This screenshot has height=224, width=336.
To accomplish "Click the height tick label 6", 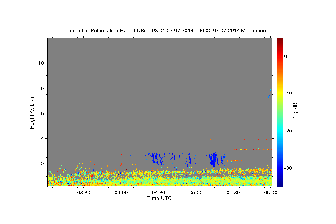I will pyautogui.click(x=42, y=113).
